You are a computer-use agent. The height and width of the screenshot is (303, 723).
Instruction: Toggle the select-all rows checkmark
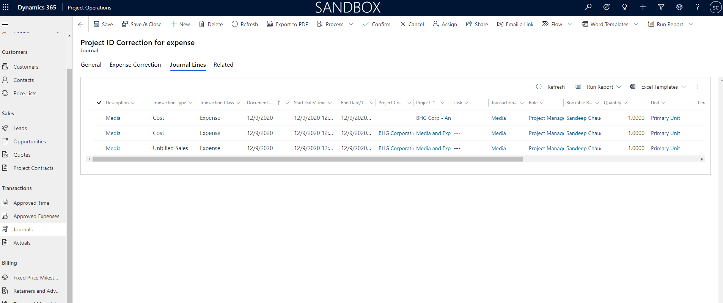pos(99,103)
